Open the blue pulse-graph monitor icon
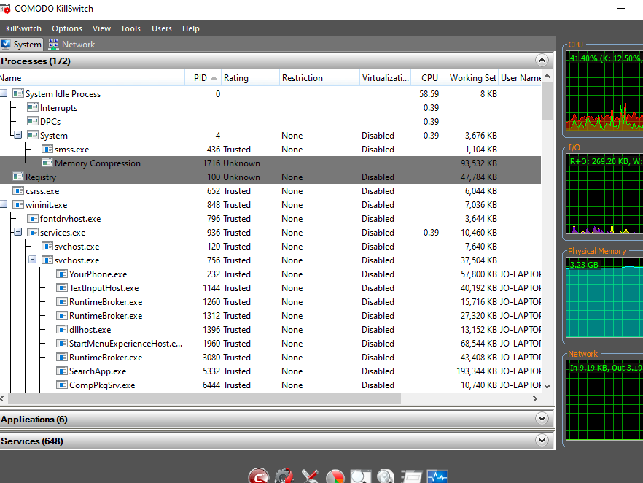643x483 pixels. [x=437, y=476]
